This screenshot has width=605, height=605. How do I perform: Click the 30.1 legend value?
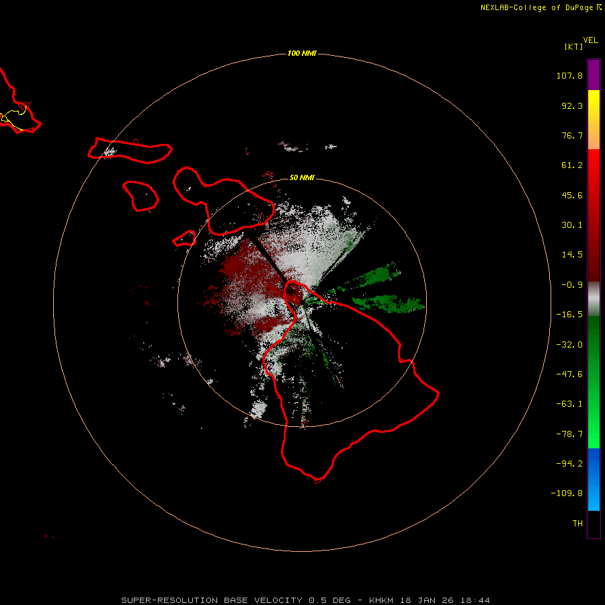coord(572,225)
